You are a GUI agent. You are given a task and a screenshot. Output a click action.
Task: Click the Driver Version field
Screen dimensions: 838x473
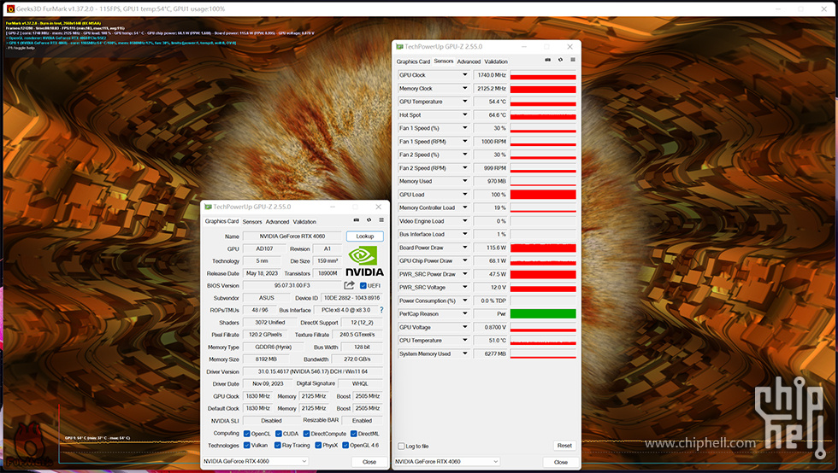pos(313,371)
